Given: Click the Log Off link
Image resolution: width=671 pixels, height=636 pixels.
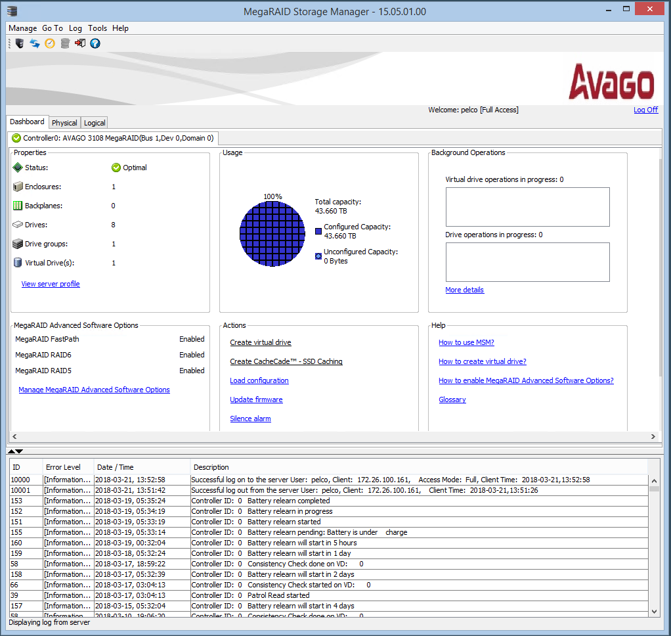Looking at the screenshot, I should click(x=645, y=110).
